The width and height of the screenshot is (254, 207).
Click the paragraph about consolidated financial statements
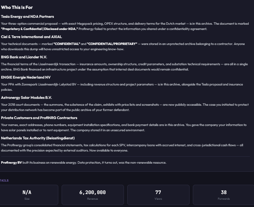[x=122, y=148]
